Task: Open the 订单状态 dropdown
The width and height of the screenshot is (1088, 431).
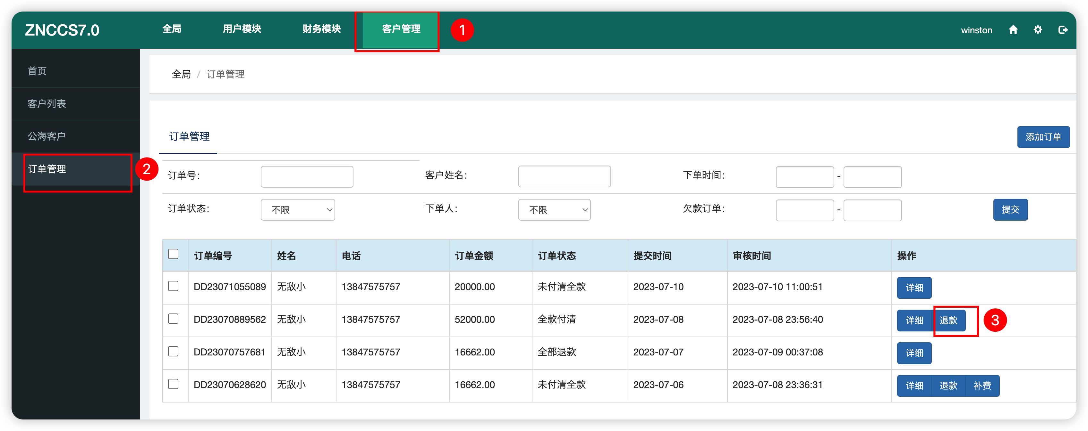Action: coord(298,210)
